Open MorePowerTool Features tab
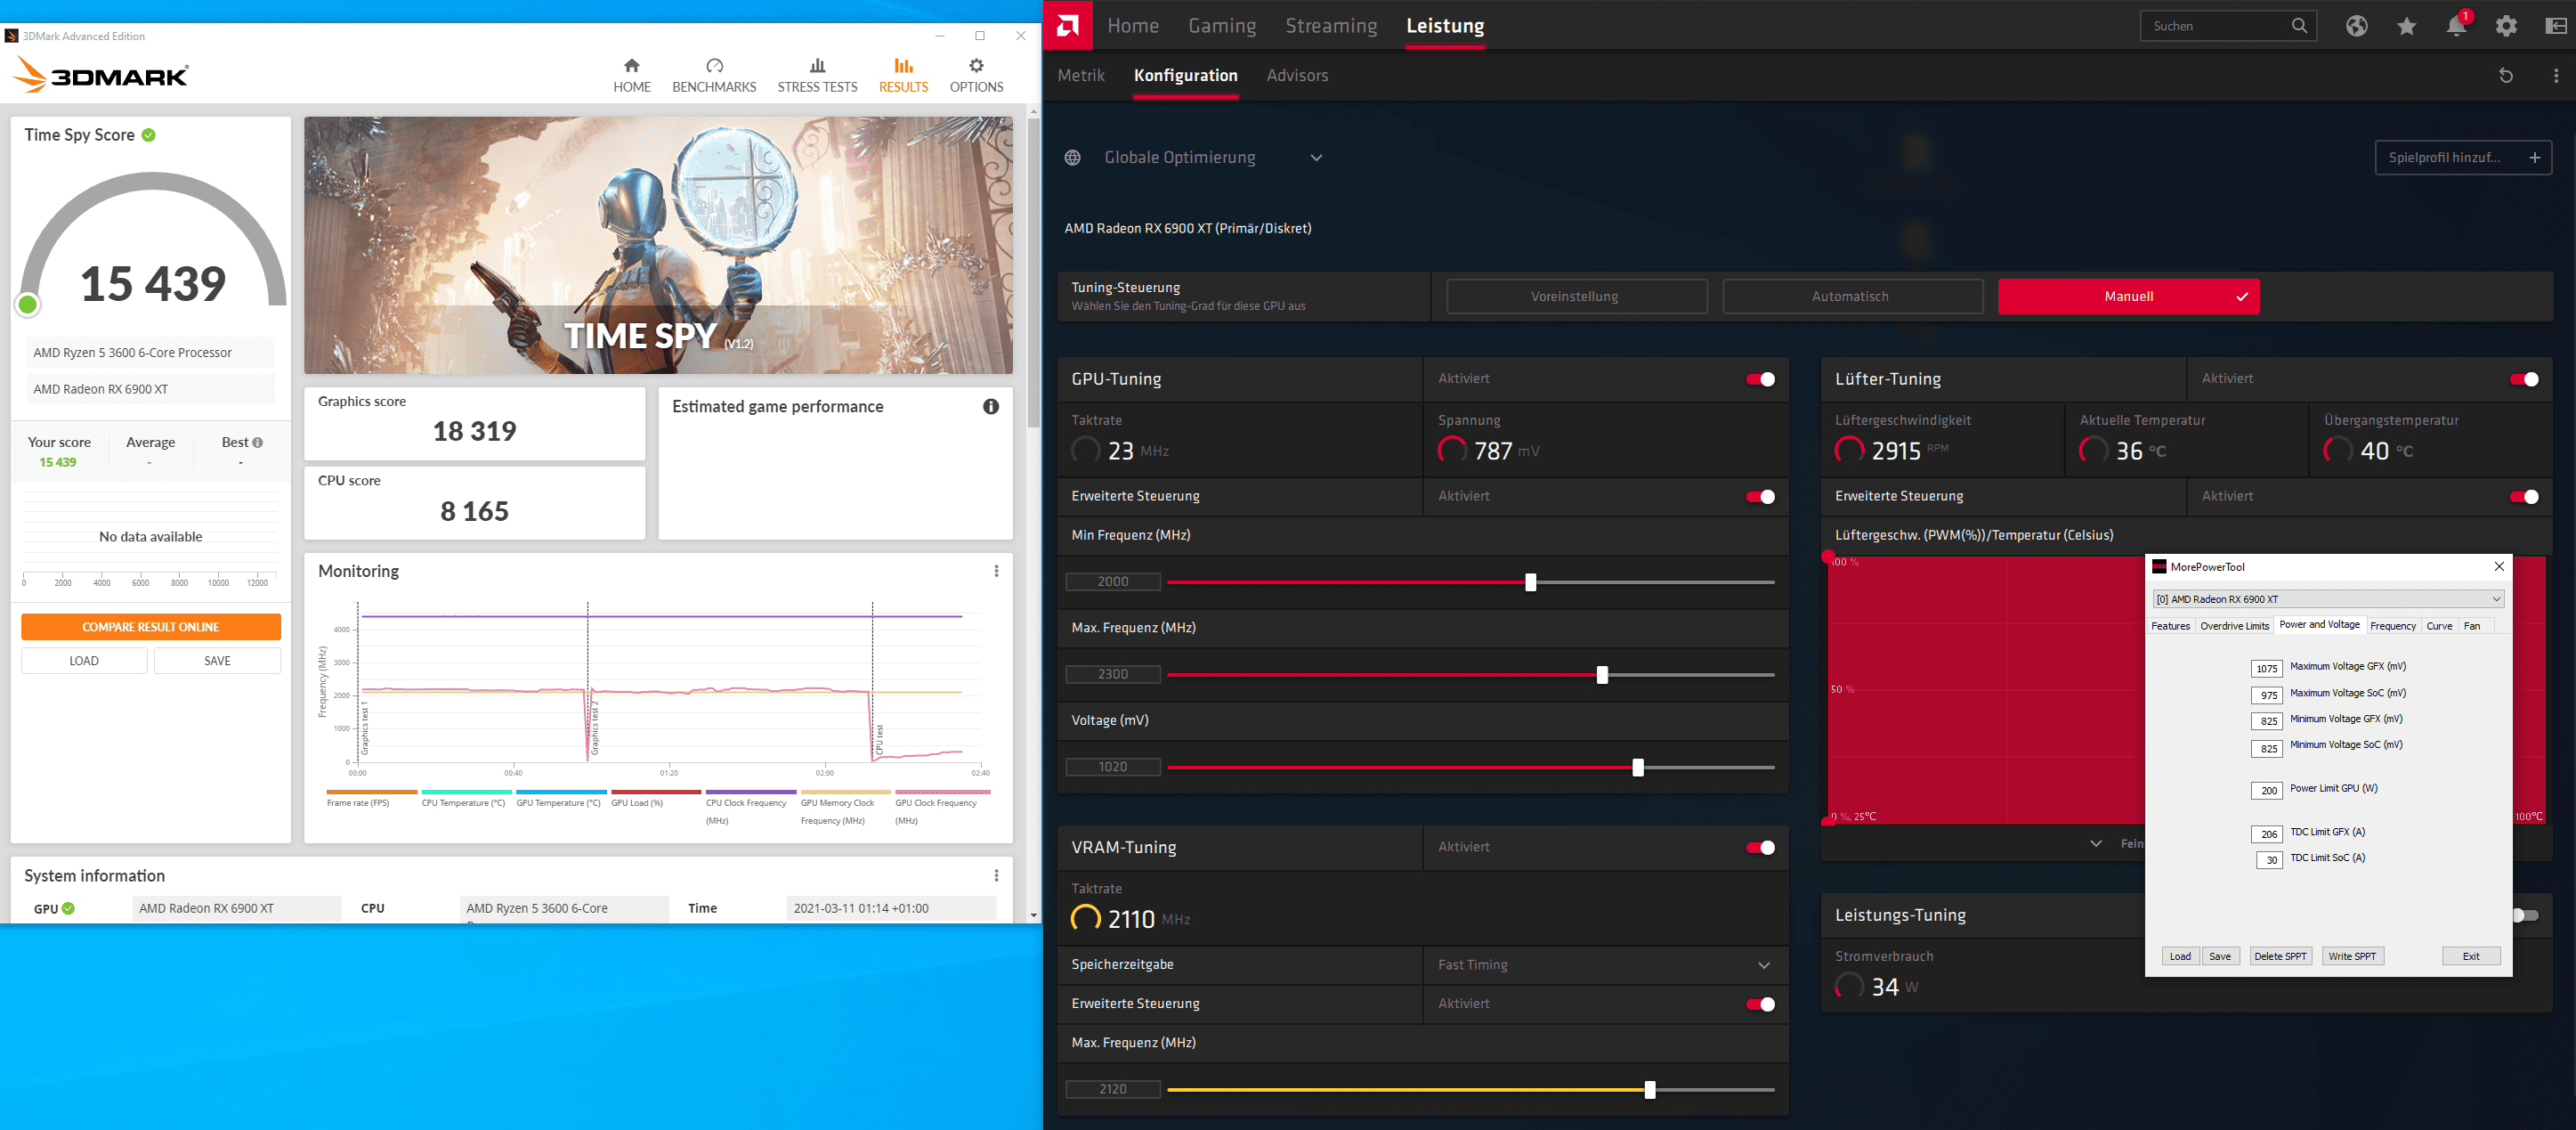Viewport: 2576px width, 1130px height. tap(2170, 626)
